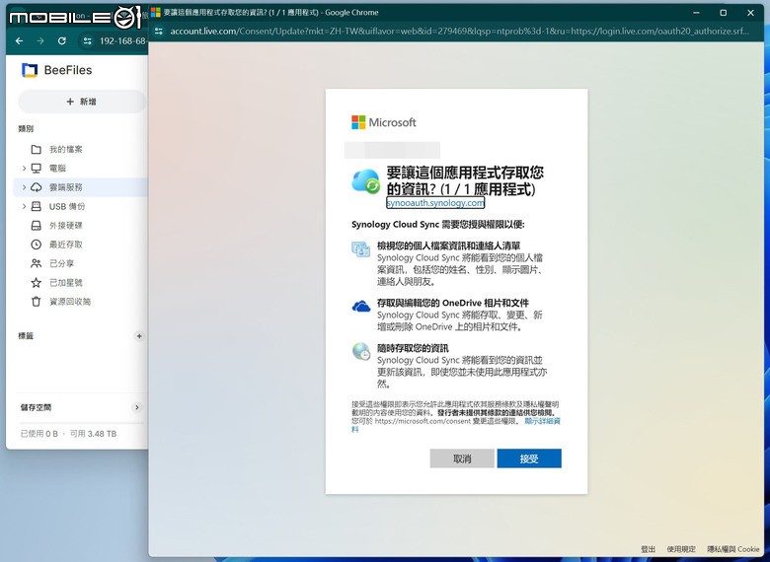The width and height of the screenshot is (770, 562).
Task: Click 使用規定 footer link
Action: (681, 549)
